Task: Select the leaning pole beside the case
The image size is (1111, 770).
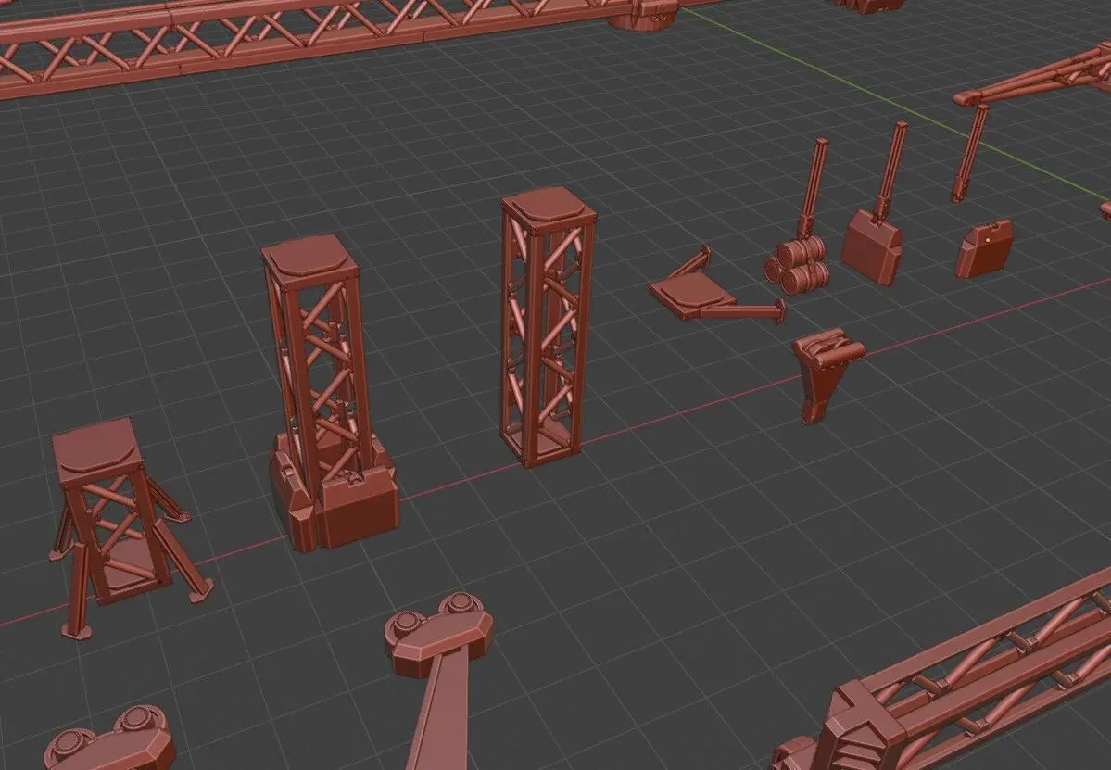Action: 970,152
